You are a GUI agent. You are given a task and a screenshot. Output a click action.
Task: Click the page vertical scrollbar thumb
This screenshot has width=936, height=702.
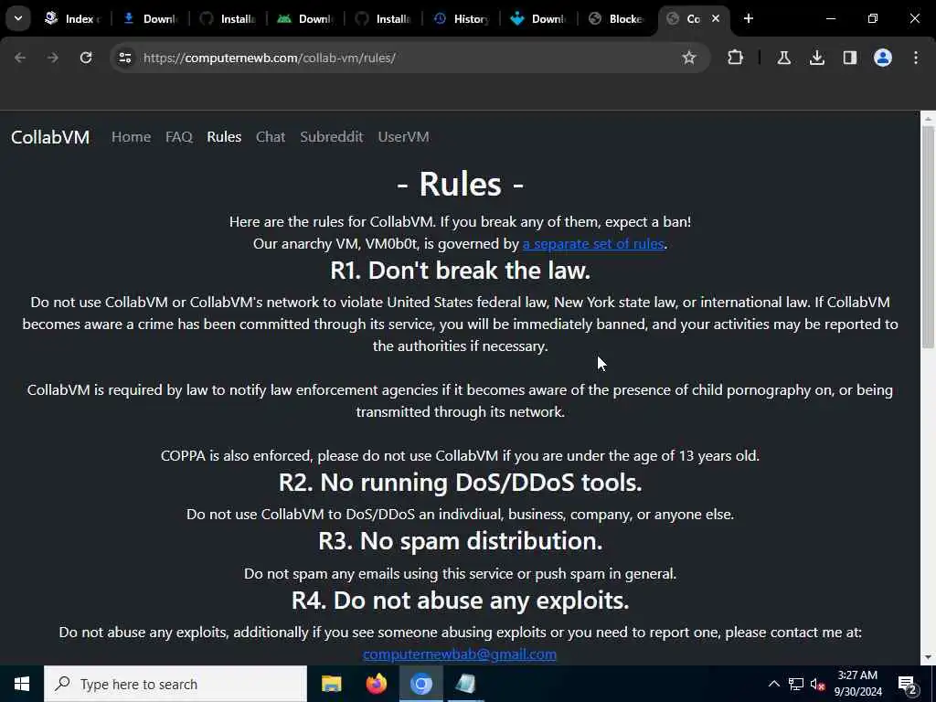tap(928, 236)
